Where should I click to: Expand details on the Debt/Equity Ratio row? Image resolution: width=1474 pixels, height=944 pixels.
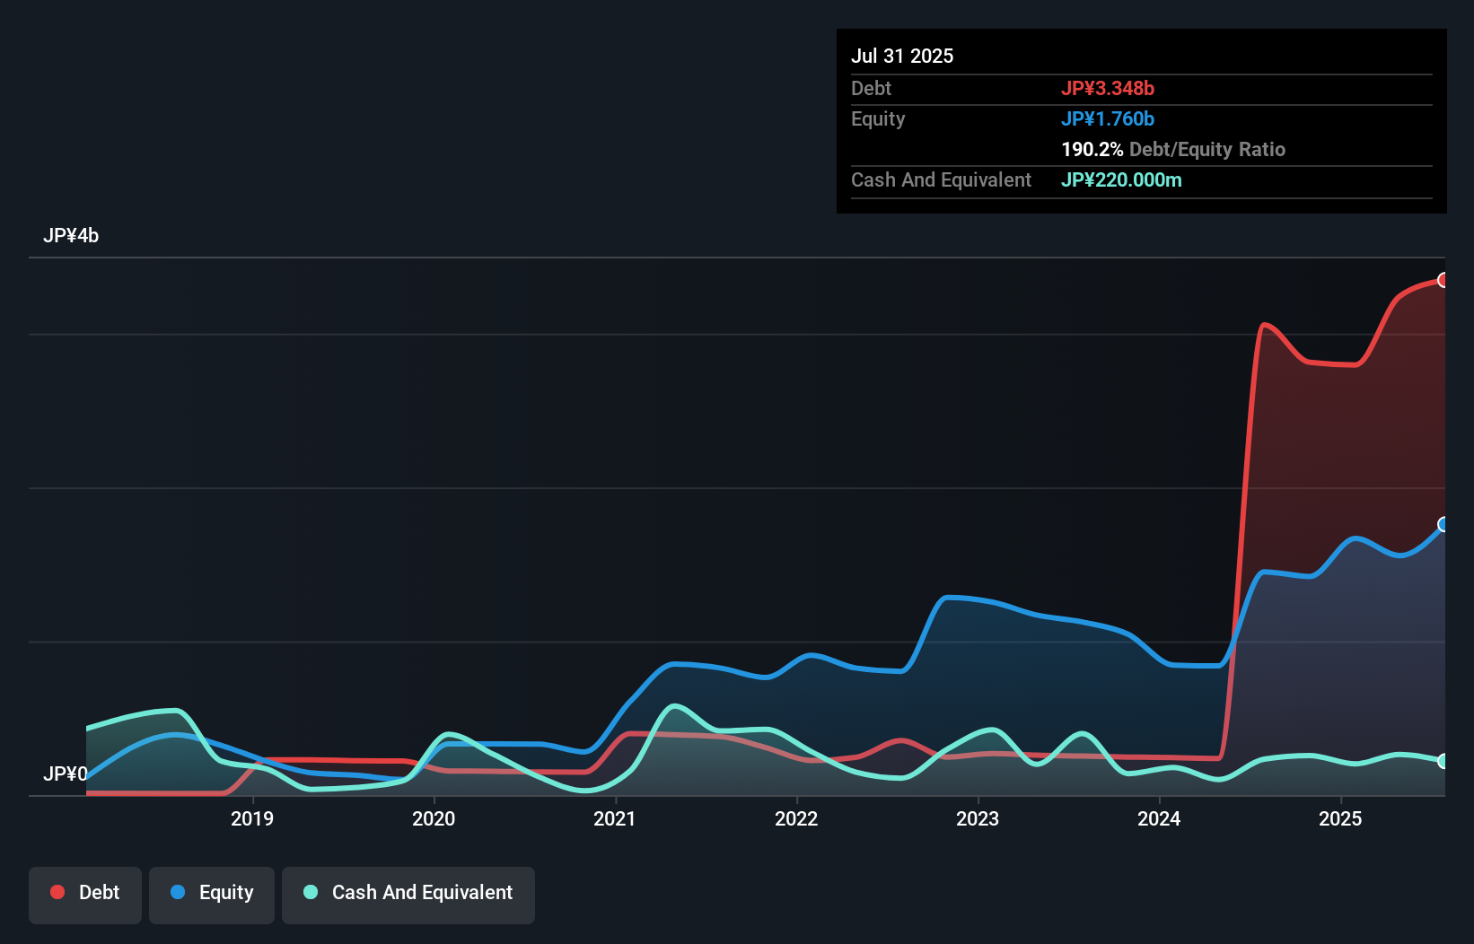coord(1173,149)
